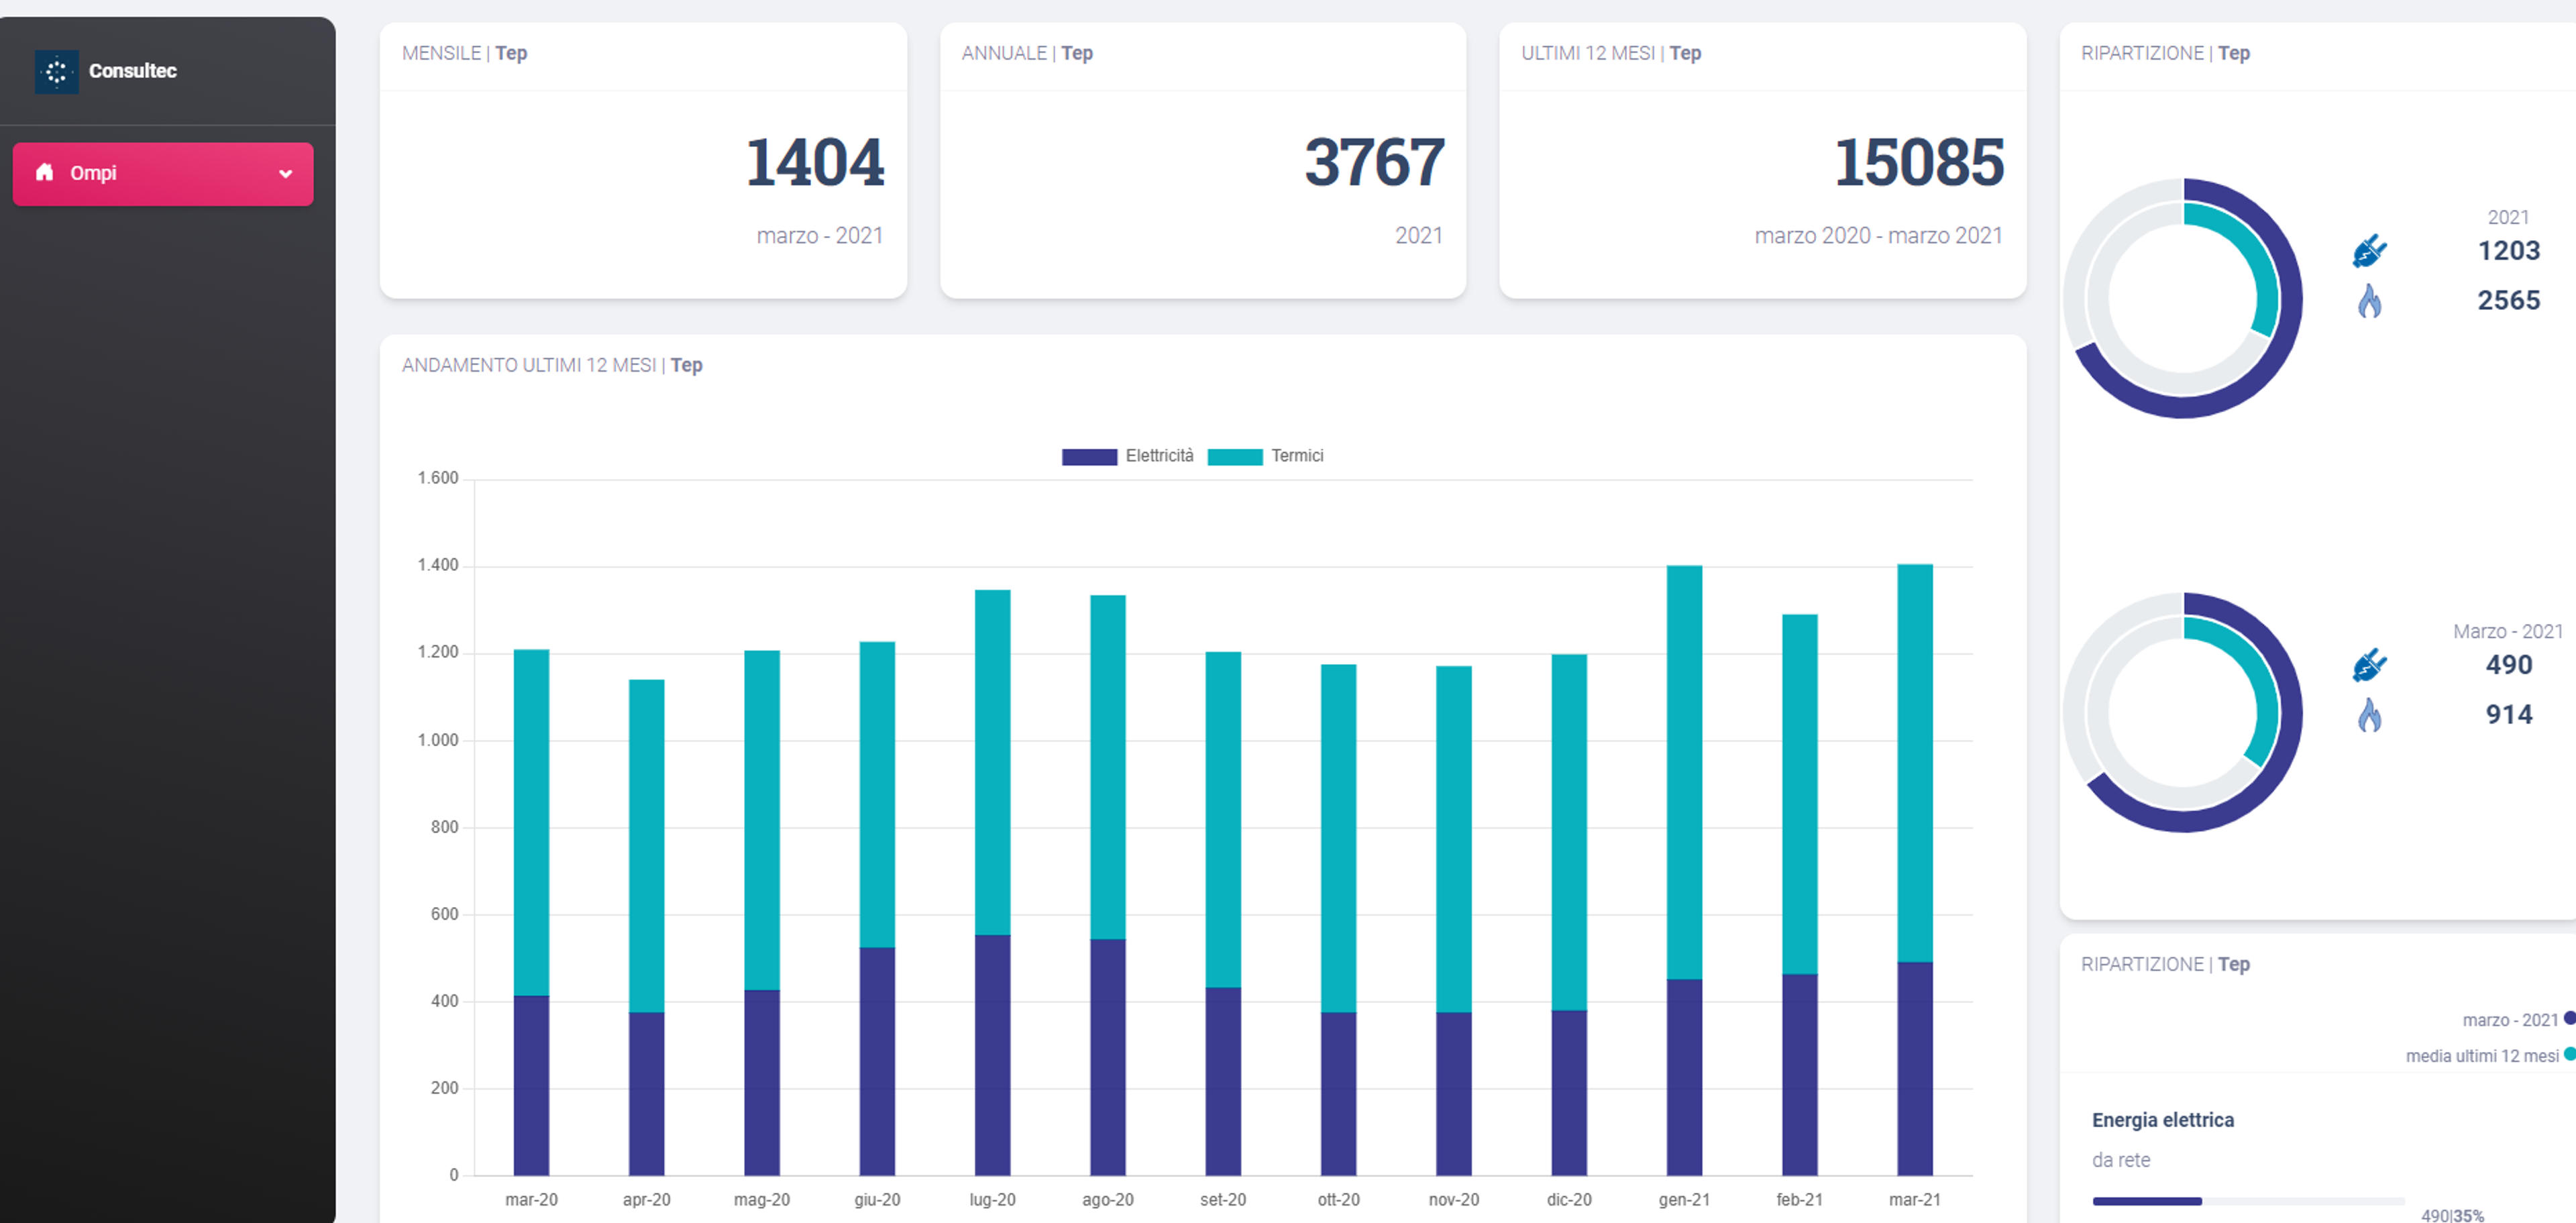The height and width of the screenshot is (1223, 2576).
Task: Click the Marzo 2021 flame icon
Action: tap(2369, 715)
